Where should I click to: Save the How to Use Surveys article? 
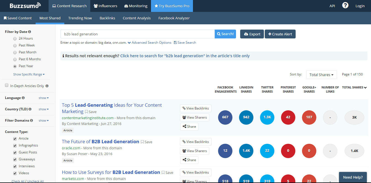click(168, 172)
